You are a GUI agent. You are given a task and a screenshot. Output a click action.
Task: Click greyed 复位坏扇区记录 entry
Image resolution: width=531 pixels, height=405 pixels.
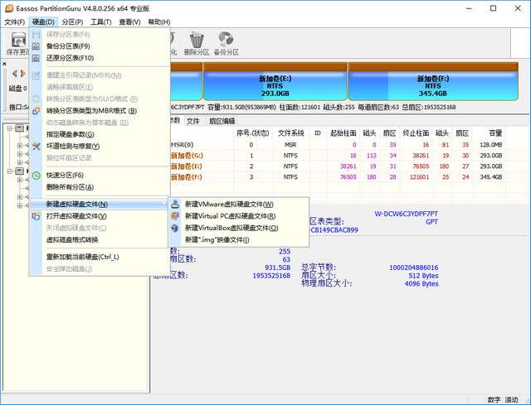[x=69, y=158]
